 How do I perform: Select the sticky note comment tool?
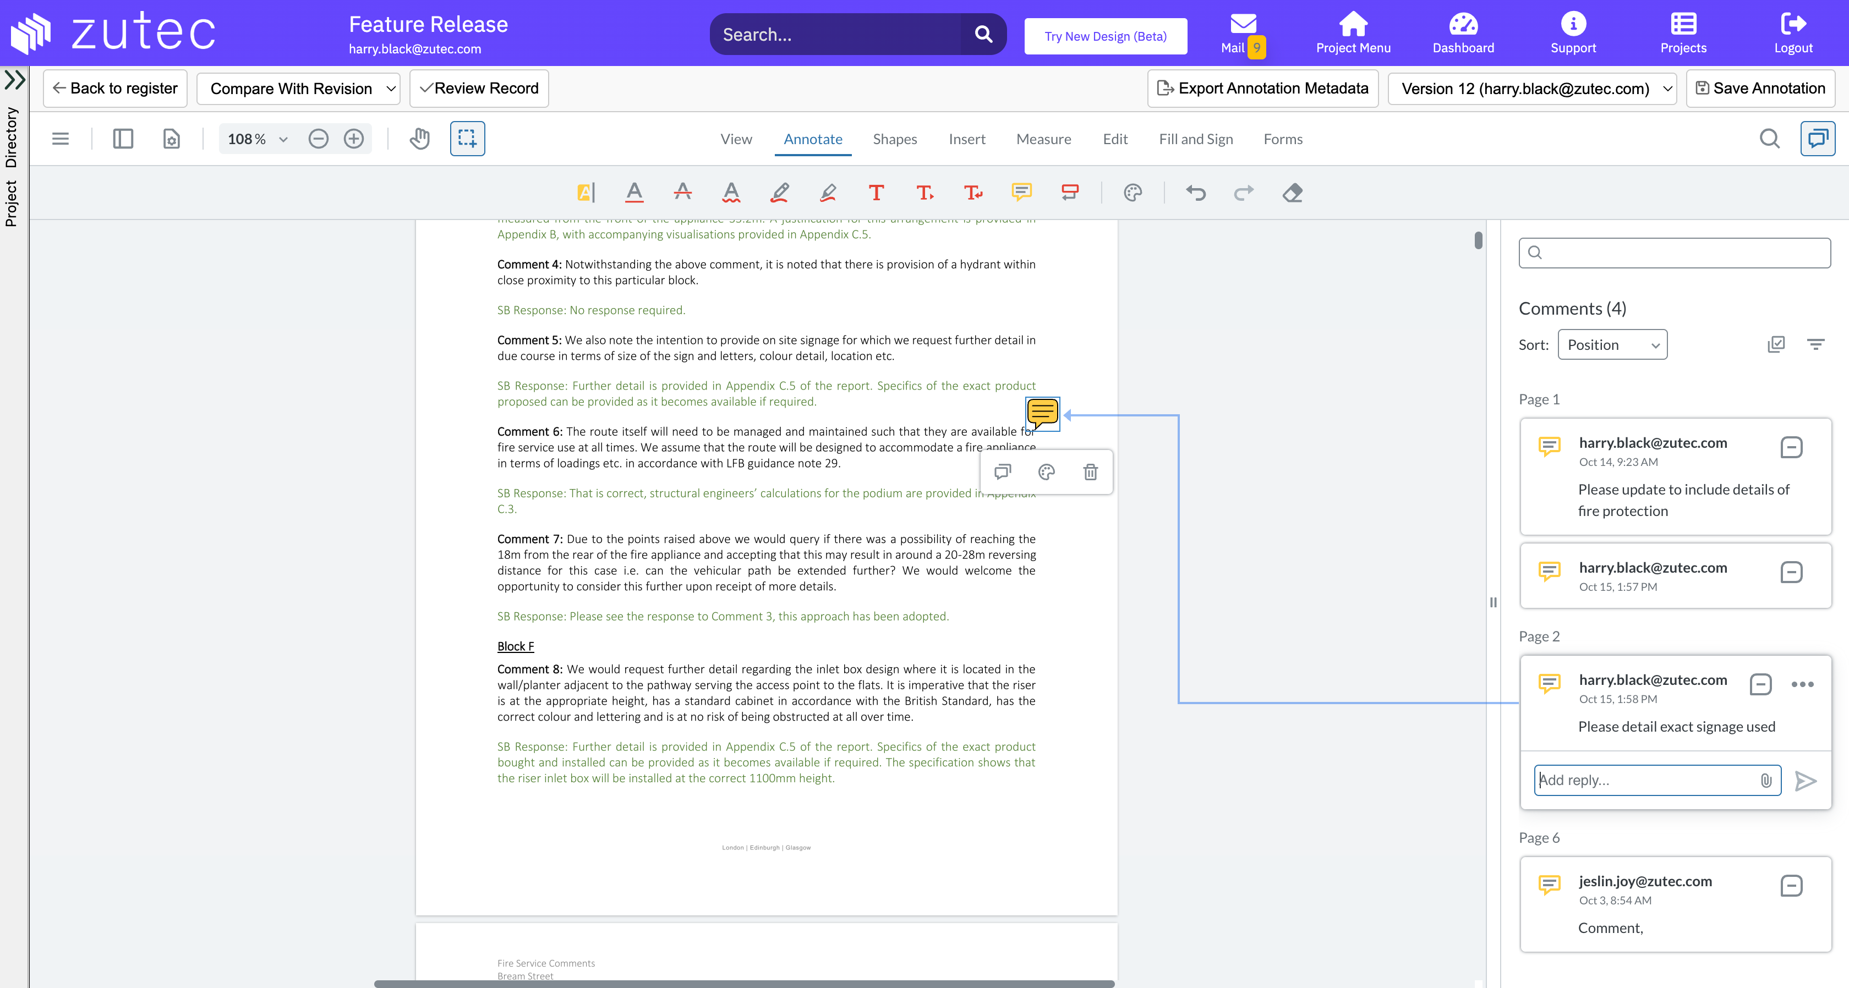click(1021, 193)
